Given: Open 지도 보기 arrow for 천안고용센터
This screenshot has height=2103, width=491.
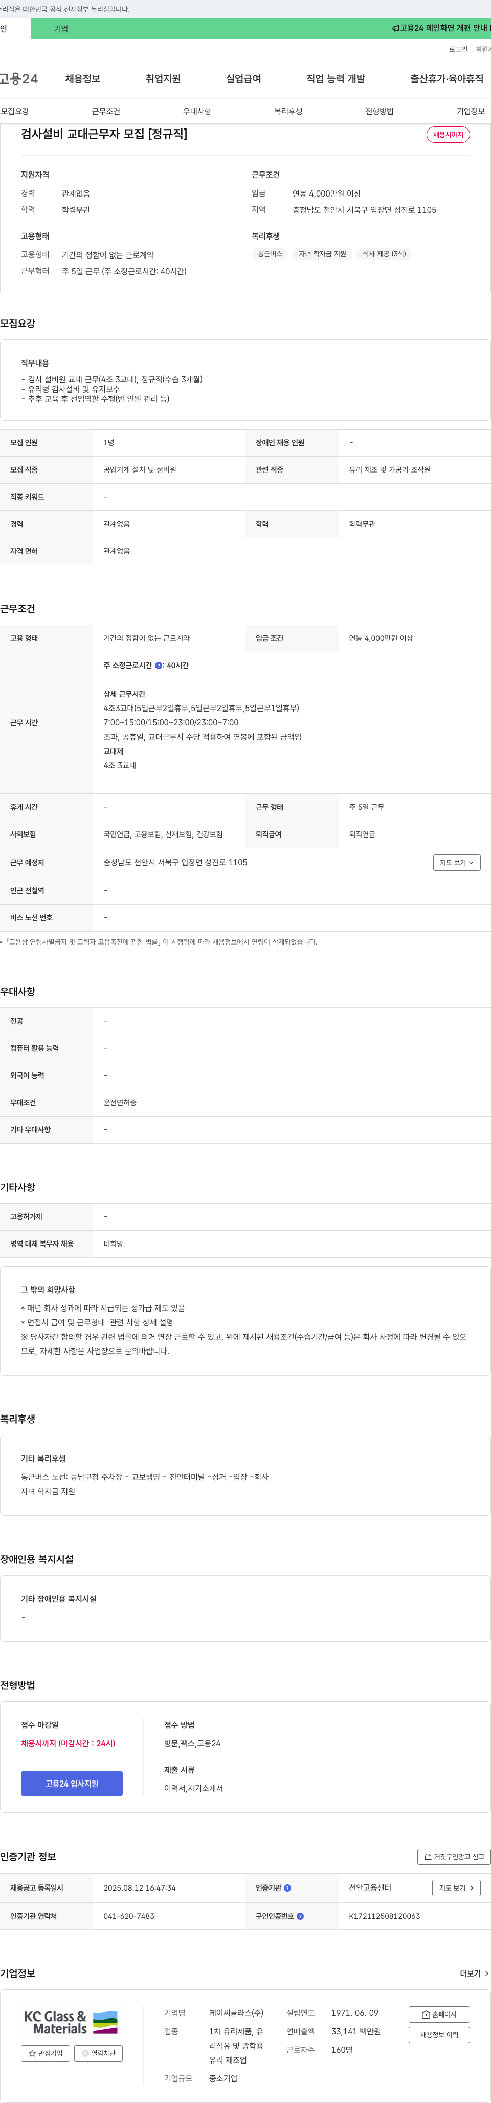Looking at the screenshot, I should (456, 1887).
